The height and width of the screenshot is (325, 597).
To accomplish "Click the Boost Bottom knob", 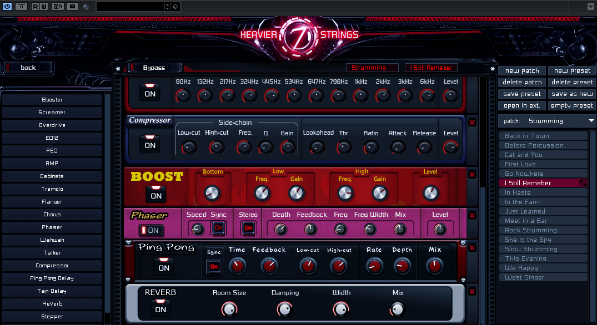I will click(212, 193).
